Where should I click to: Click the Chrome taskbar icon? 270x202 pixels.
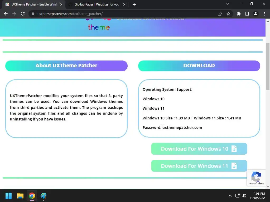[x=32, y=196]
